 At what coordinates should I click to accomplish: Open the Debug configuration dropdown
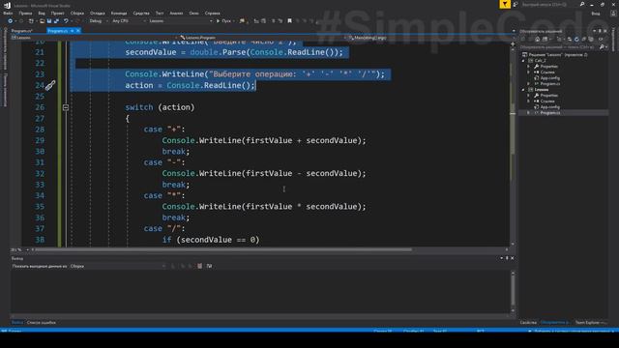pos(99,21)
